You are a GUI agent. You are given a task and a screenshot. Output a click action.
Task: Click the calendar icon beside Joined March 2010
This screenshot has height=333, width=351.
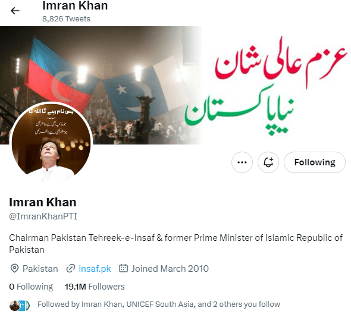(x=123, y=268)
